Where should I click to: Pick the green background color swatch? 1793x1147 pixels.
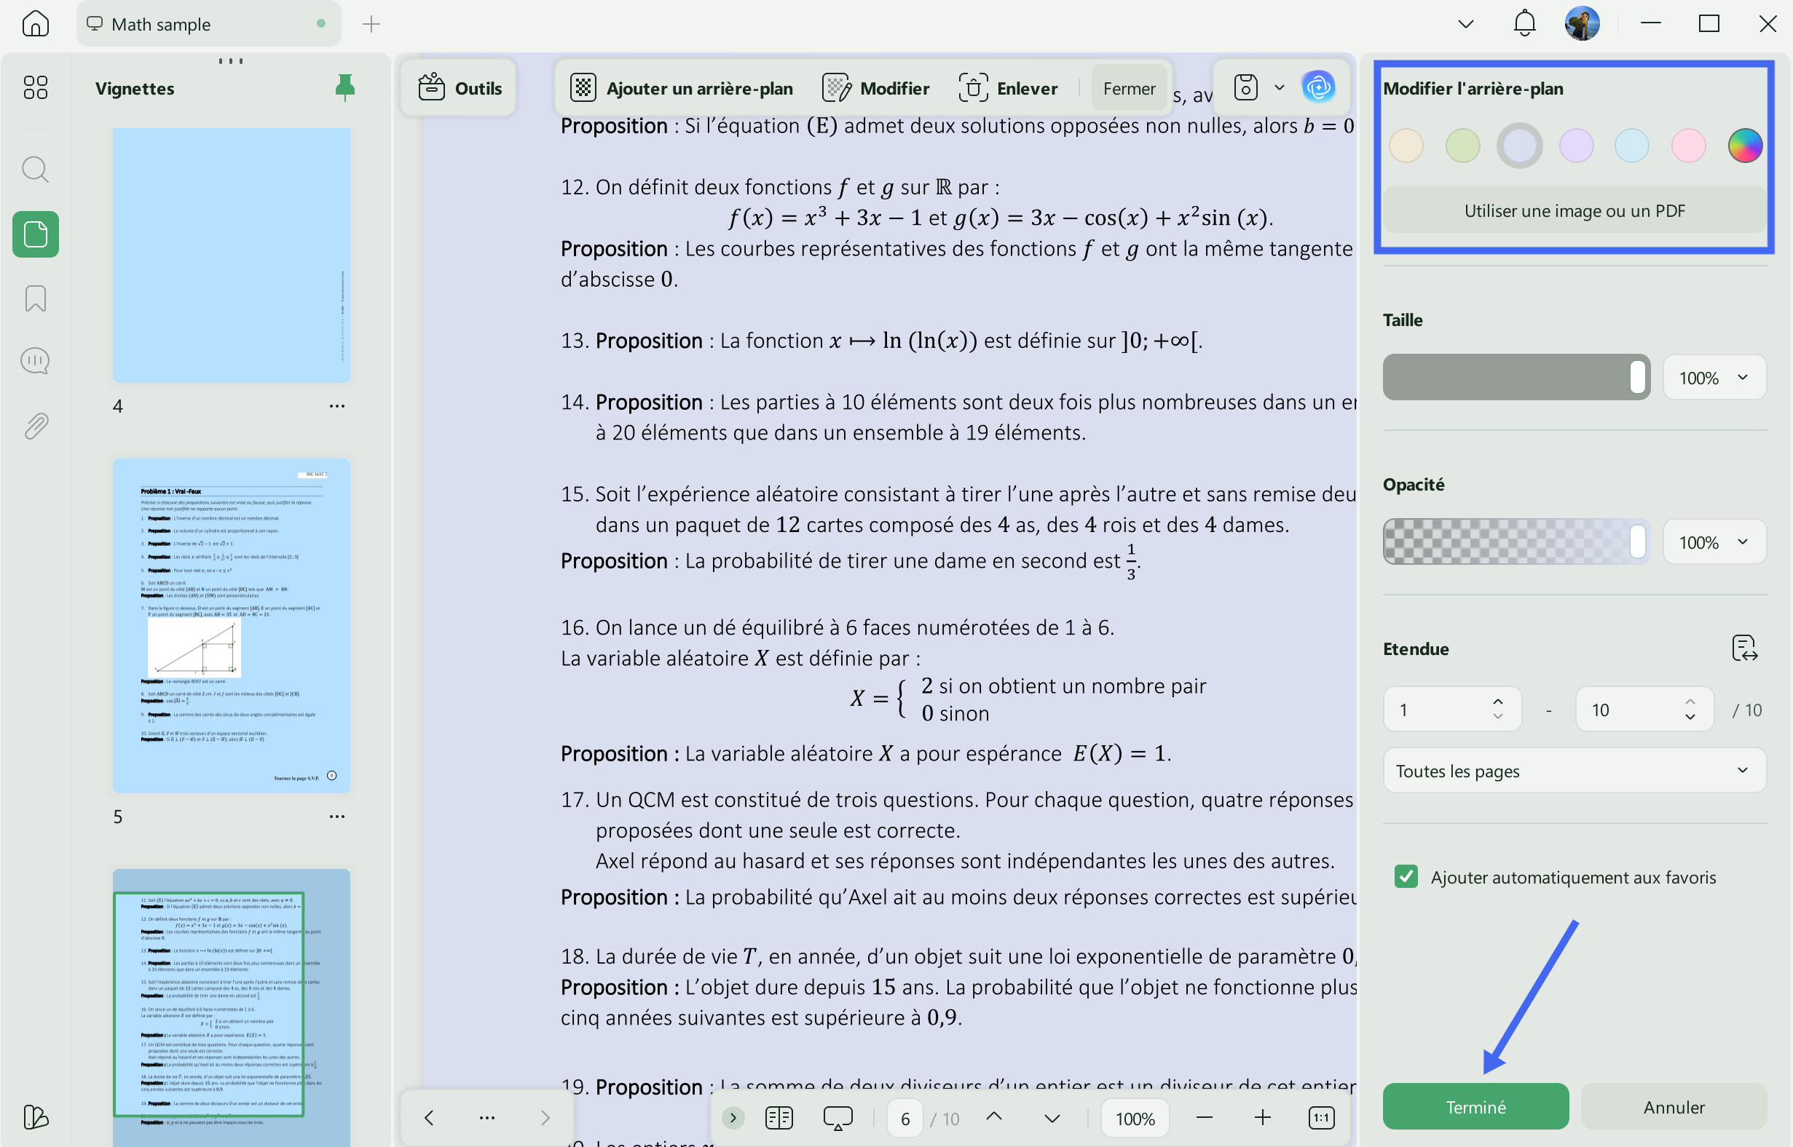coord(1463,146)
